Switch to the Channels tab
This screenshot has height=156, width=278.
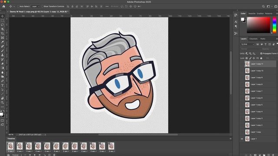point(253,39)
